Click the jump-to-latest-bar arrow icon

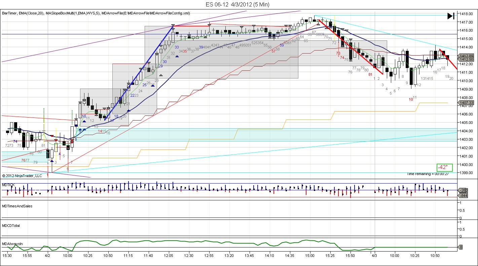(451, 16)
